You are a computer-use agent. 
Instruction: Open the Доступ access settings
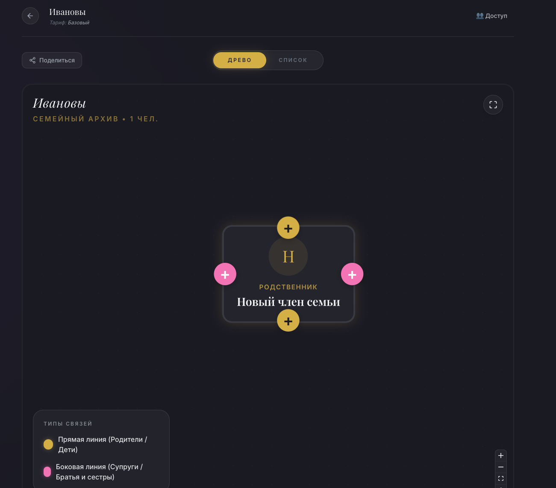pyautogui.click(x=491, y=16)
